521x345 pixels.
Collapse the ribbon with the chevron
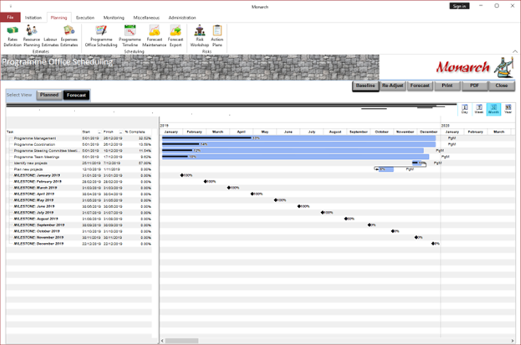tap(515, 51)
